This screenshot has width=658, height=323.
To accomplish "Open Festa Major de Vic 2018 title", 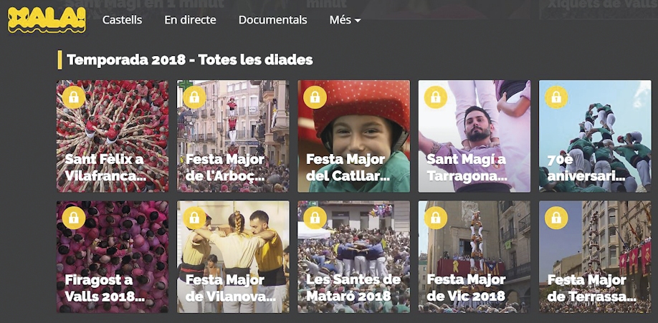I will [x=466, y=288].
